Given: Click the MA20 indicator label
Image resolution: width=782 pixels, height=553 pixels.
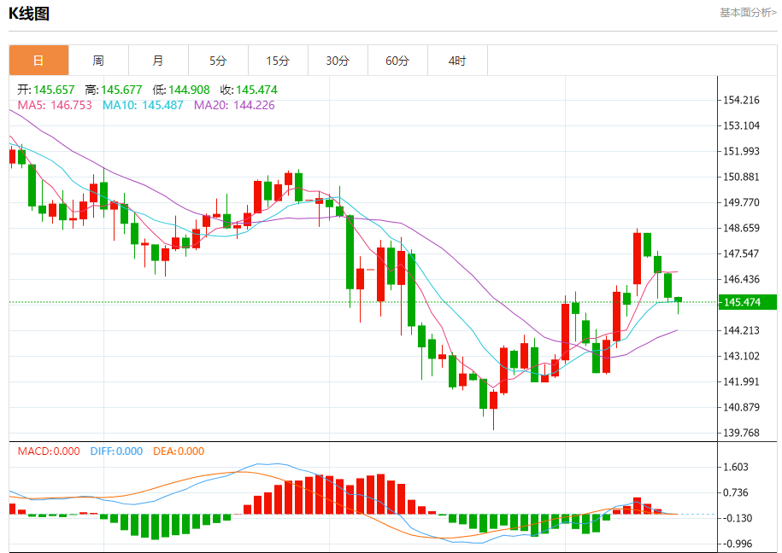Looking at the screenshot, I should coord(234,105).
